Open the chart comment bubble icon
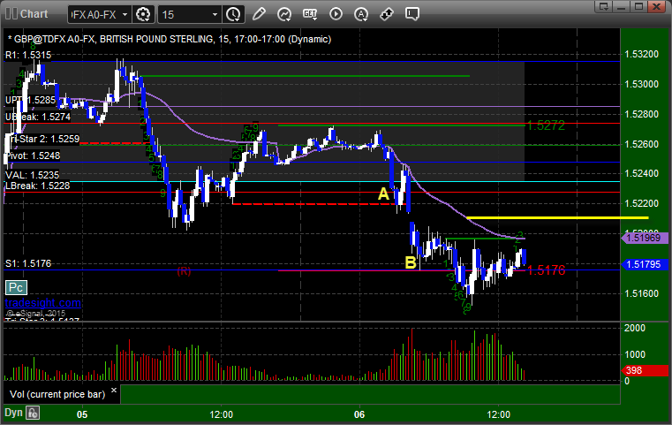672x425 pixels. pyautogui.click(x=412, y=14)
